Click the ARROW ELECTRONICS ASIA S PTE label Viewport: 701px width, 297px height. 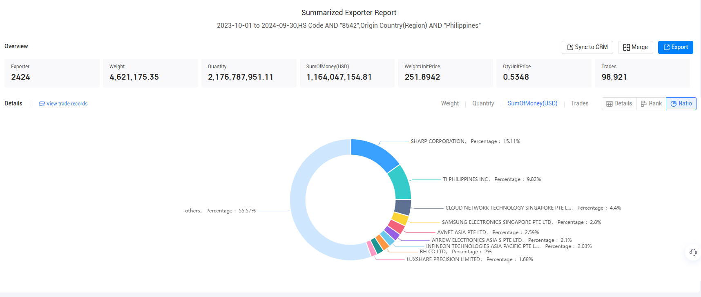502,240
